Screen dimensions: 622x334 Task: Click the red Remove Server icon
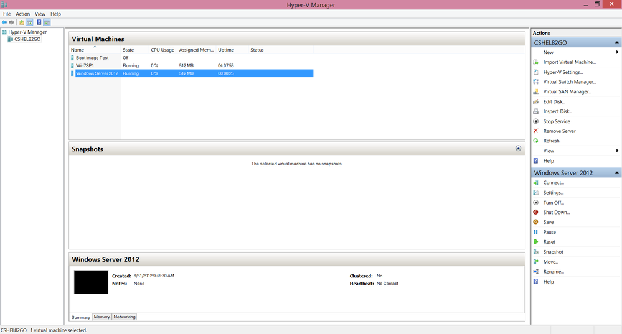(536, 131)
